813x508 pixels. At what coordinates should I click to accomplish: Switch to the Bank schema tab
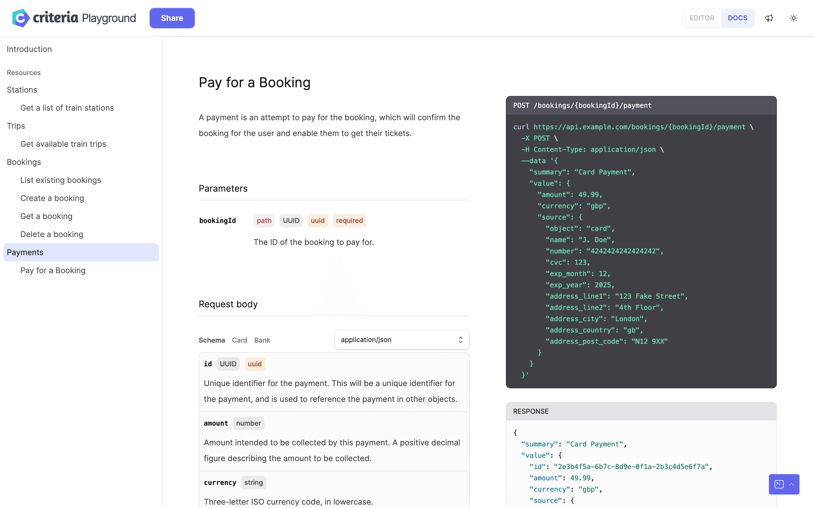tap(262, 340)
